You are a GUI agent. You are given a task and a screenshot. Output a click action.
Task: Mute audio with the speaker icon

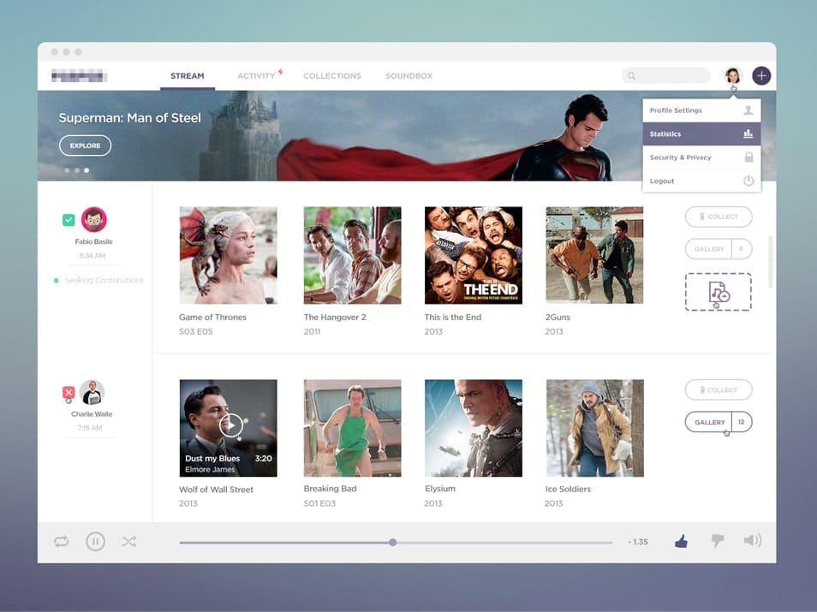(x=752, y=541)
